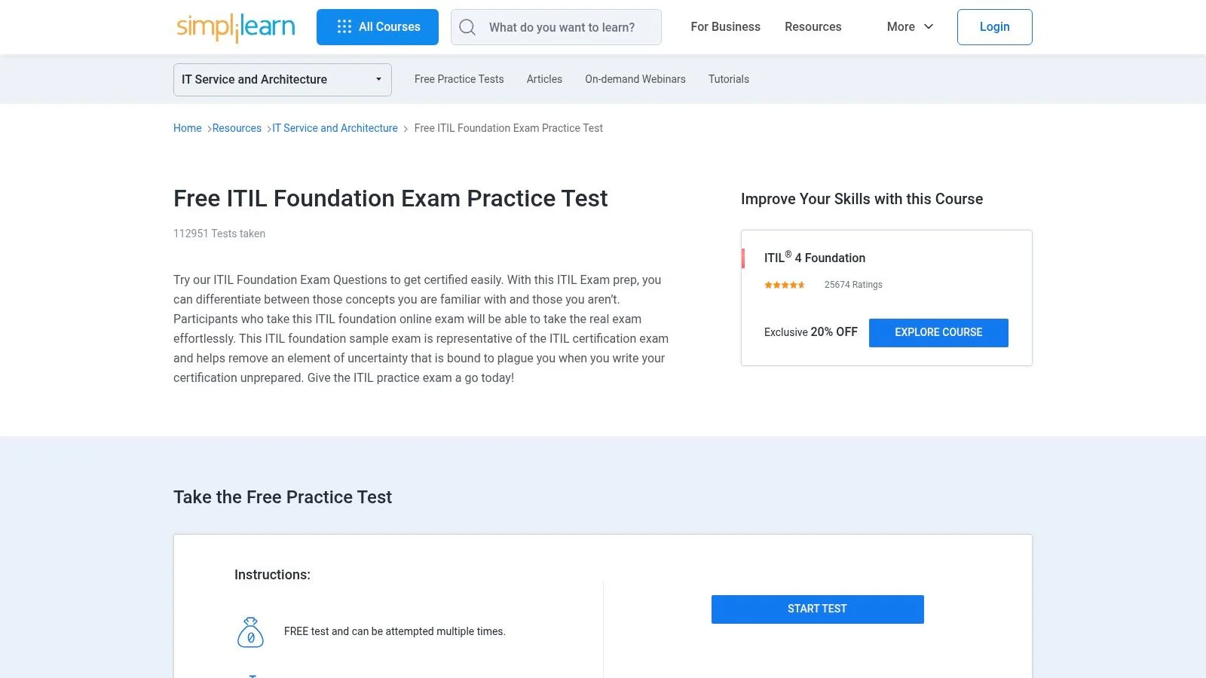Click the START TEST button
Screen dimensions: 1206x678
click(817, 609)
